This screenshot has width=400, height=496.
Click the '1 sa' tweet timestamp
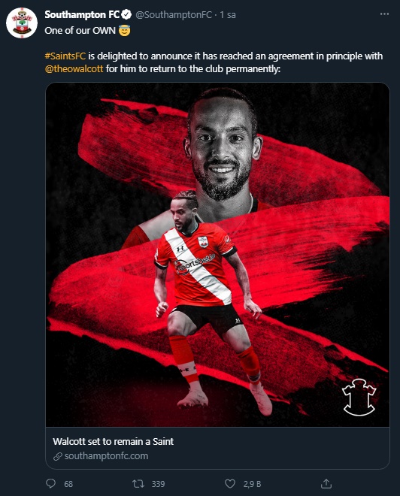(228, 15)
